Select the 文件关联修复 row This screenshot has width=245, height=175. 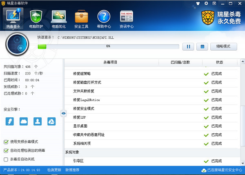[151, 91]
